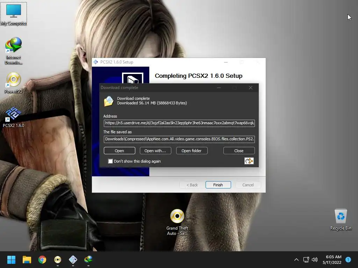Open the notification center badge

[x=348, y=260]
